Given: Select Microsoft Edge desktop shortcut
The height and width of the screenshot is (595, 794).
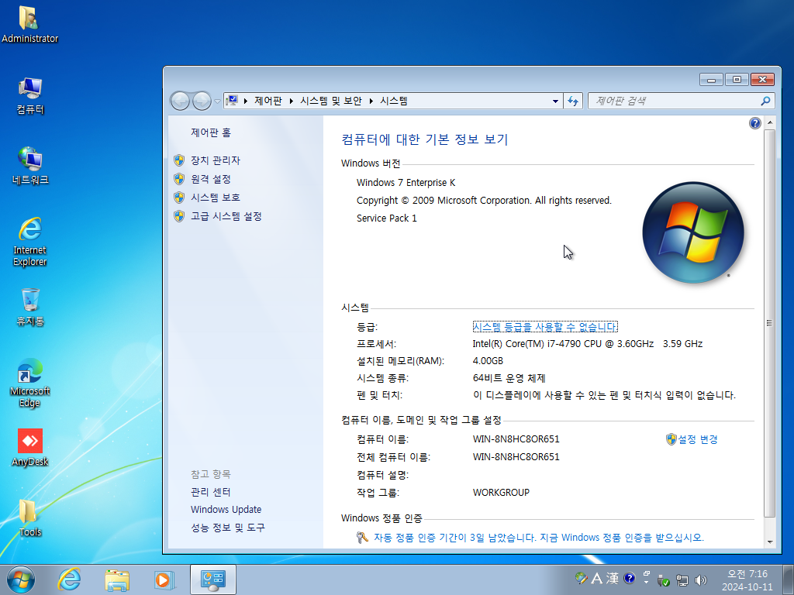Looking at the screenshot, I should [30, 383].
